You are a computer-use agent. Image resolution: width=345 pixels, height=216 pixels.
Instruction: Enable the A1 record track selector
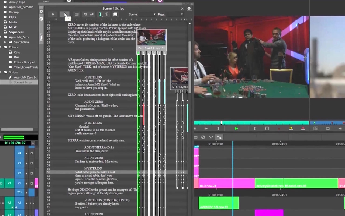19,203
